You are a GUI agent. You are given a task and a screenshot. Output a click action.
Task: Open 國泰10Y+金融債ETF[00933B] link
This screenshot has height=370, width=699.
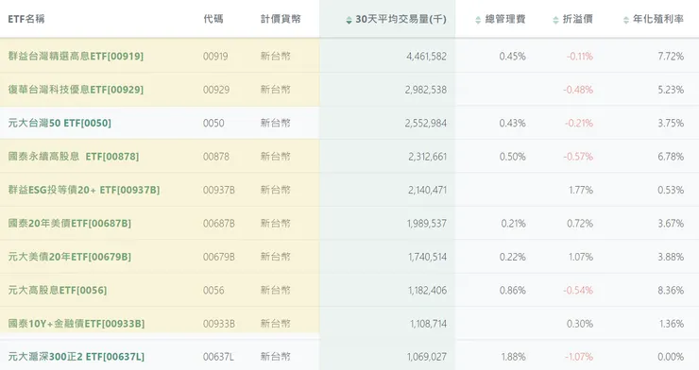point(77,323)
